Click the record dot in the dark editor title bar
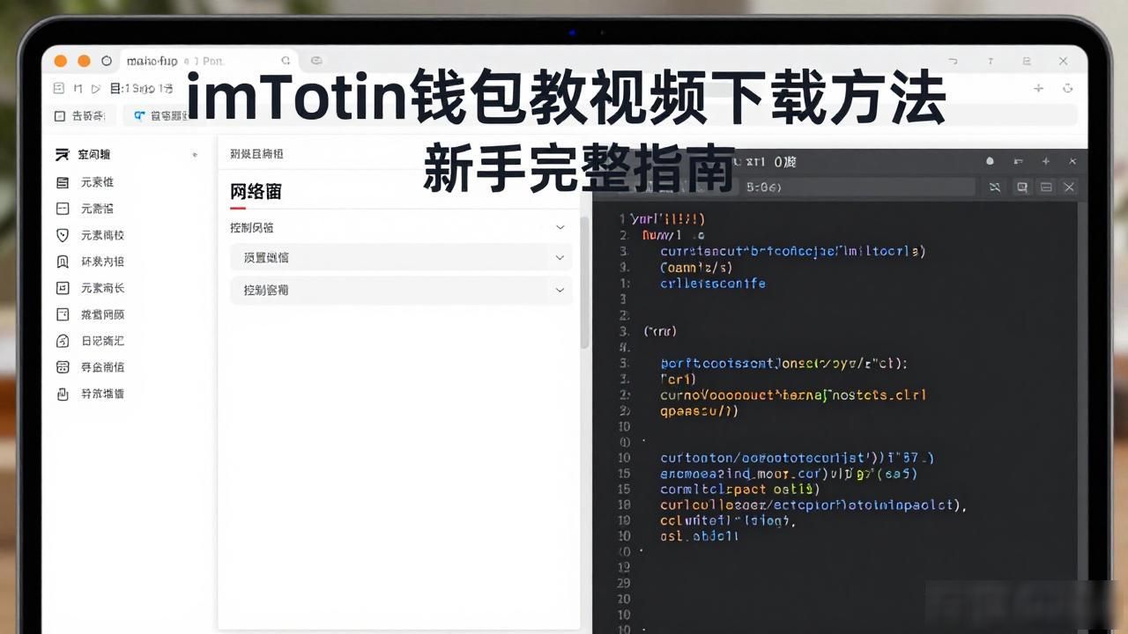The height and width of the screenshot is (634, 1128). 990,161
